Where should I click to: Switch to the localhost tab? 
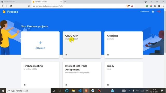[16, 2]
